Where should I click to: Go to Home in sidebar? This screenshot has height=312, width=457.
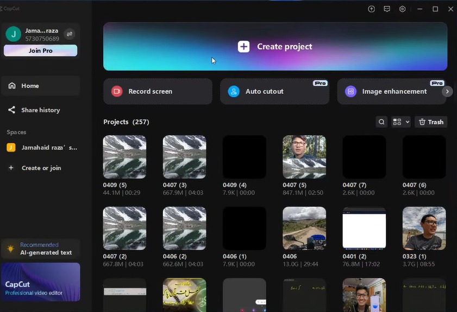pyautogui.click(x=41, y=86)
